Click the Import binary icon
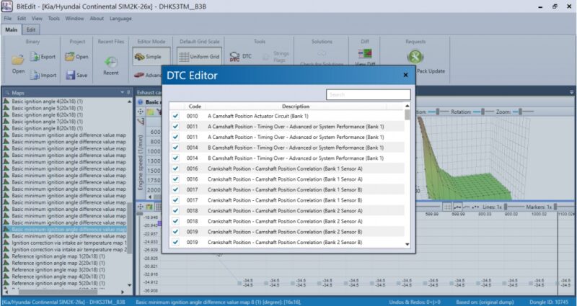Screen dimensions: 577x306 (x=40, y=75)
